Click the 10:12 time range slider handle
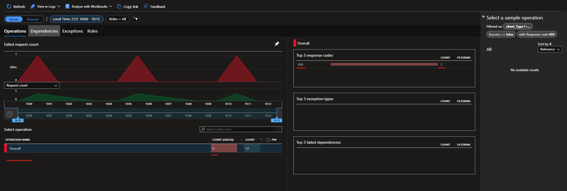This screenshot has height=191, width=567. pyautogui.click(x=277, y=120)
